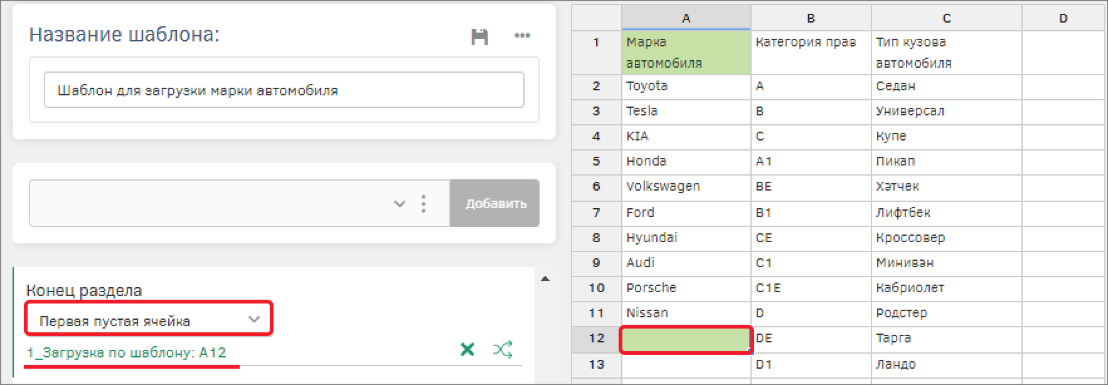Open the three-dots menu beside template name

[x=522, y=36]
